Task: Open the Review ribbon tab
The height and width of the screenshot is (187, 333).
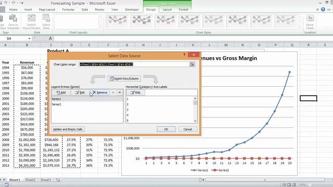Action: pos(99,9)
